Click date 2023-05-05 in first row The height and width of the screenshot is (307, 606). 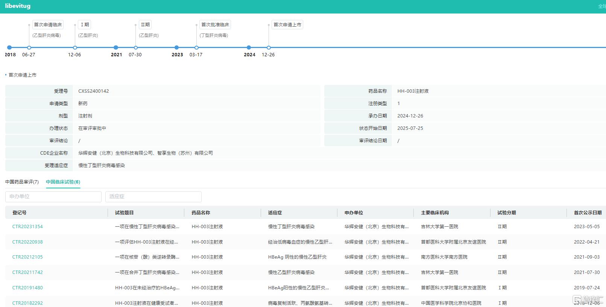587,227
